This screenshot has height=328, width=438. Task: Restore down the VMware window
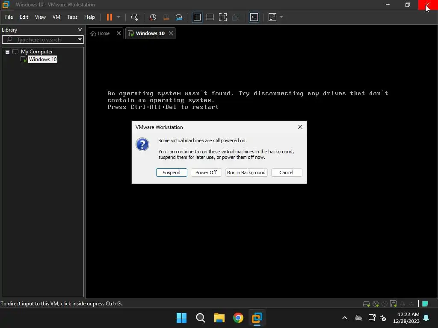(408, 5)
